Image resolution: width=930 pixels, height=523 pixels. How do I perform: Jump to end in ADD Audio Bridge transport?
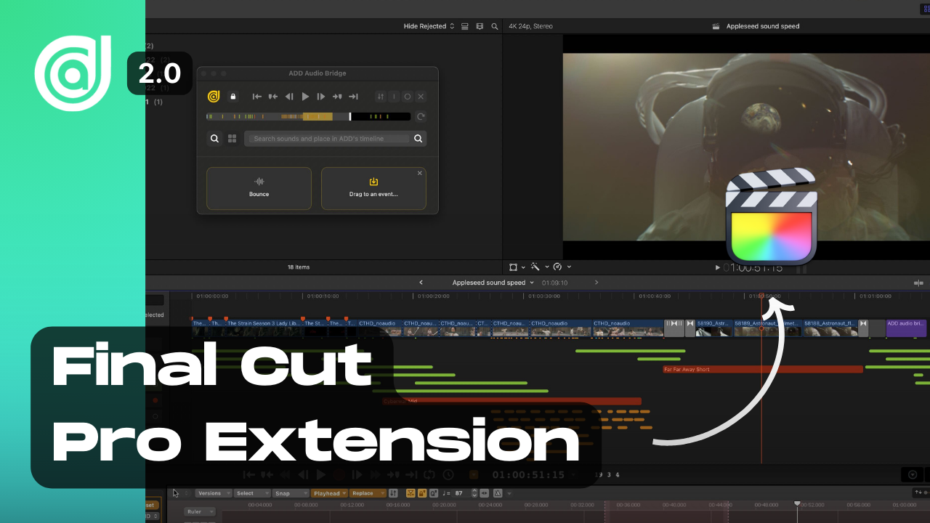[x=353, y=97]
